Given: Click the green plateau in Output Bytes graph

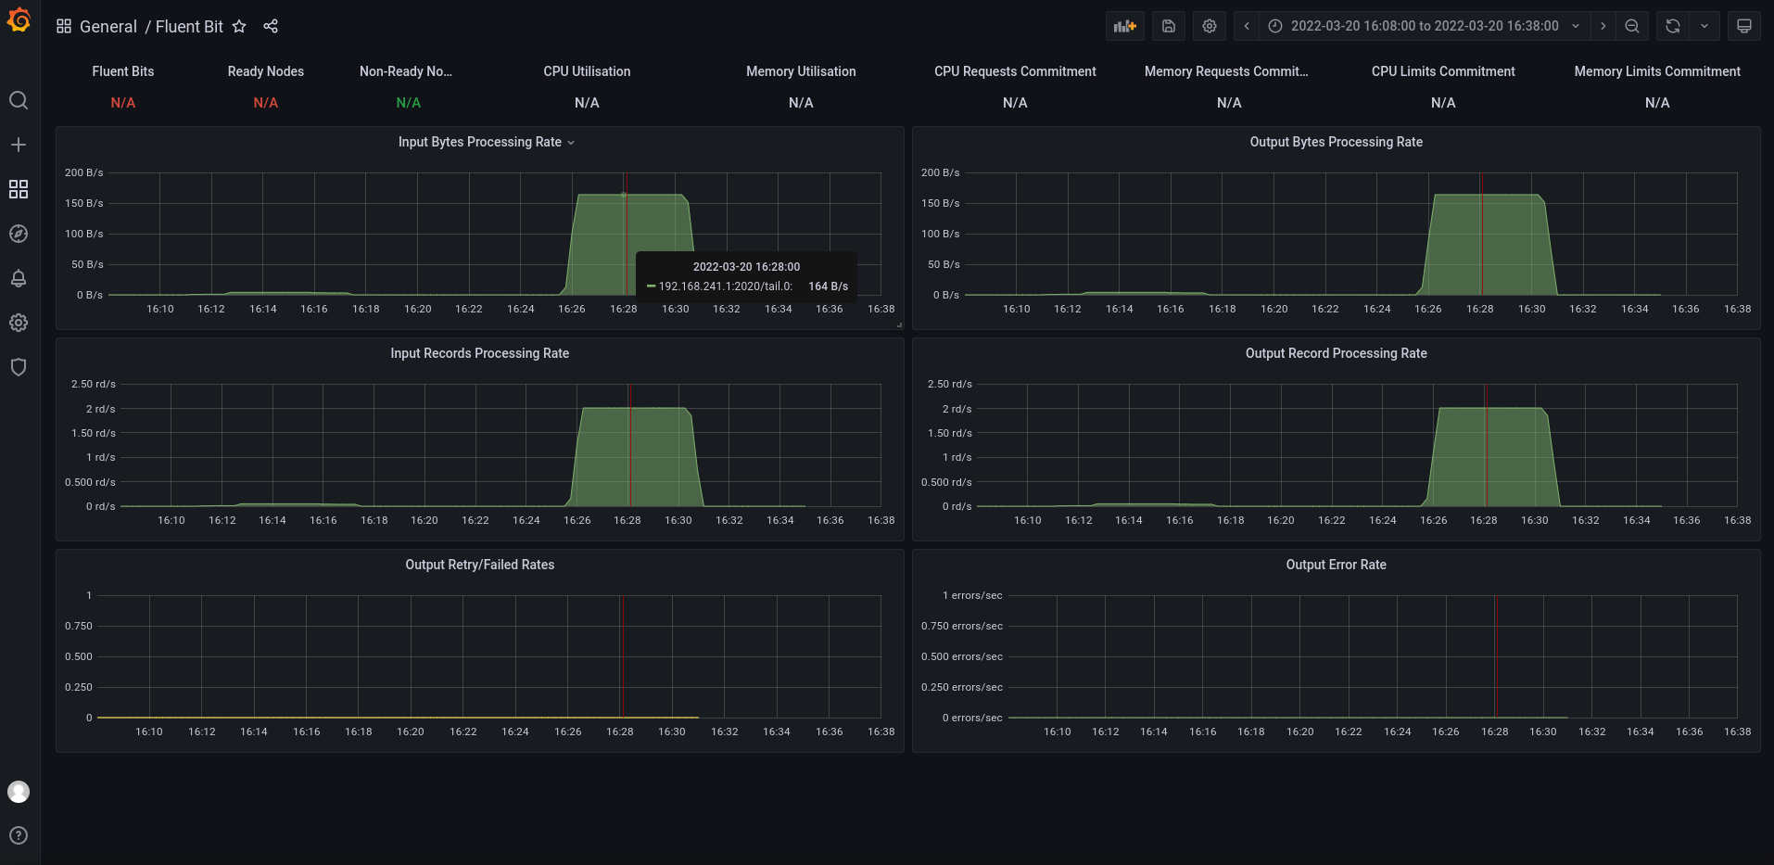Looking at the screenshot, I should [x=1488, y=246].
